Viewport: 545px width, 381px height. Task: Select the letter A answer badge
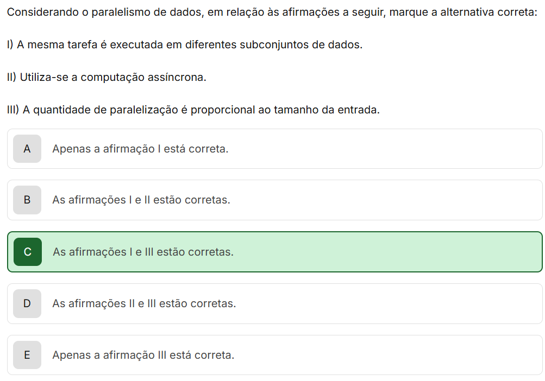27,149
